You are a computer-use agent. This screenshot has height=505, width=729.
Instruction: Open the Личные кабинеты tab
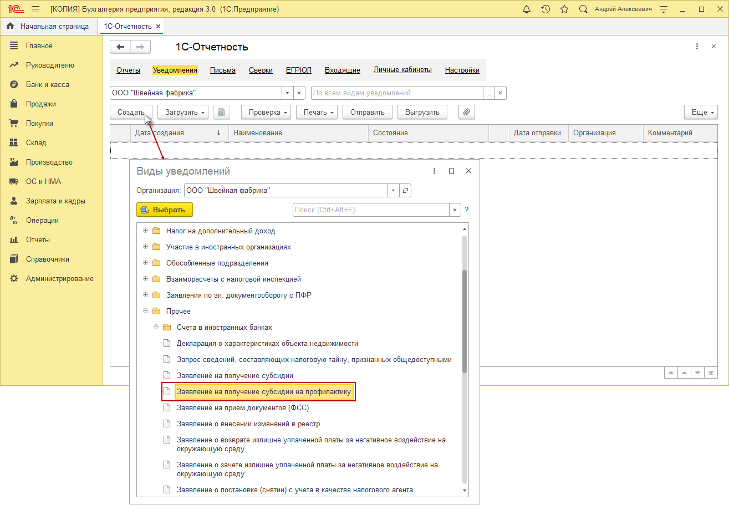point(402,70)
